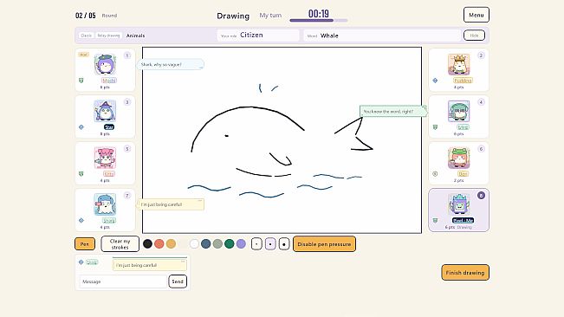Click my own robot avatar, player 8
564x317 pixels.
pos(458,204)
